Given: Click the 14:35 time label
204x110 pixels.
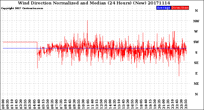Looking at the screenshot, I should point(114,104).
